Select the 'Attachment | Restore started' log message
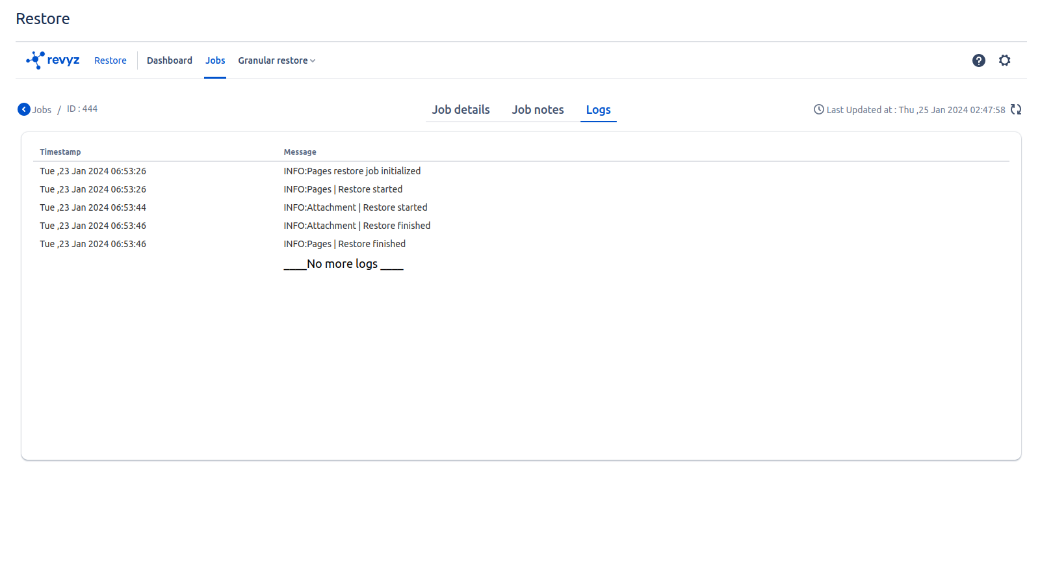The width and height of the screenshot is (1040, 569). [355, 207]
